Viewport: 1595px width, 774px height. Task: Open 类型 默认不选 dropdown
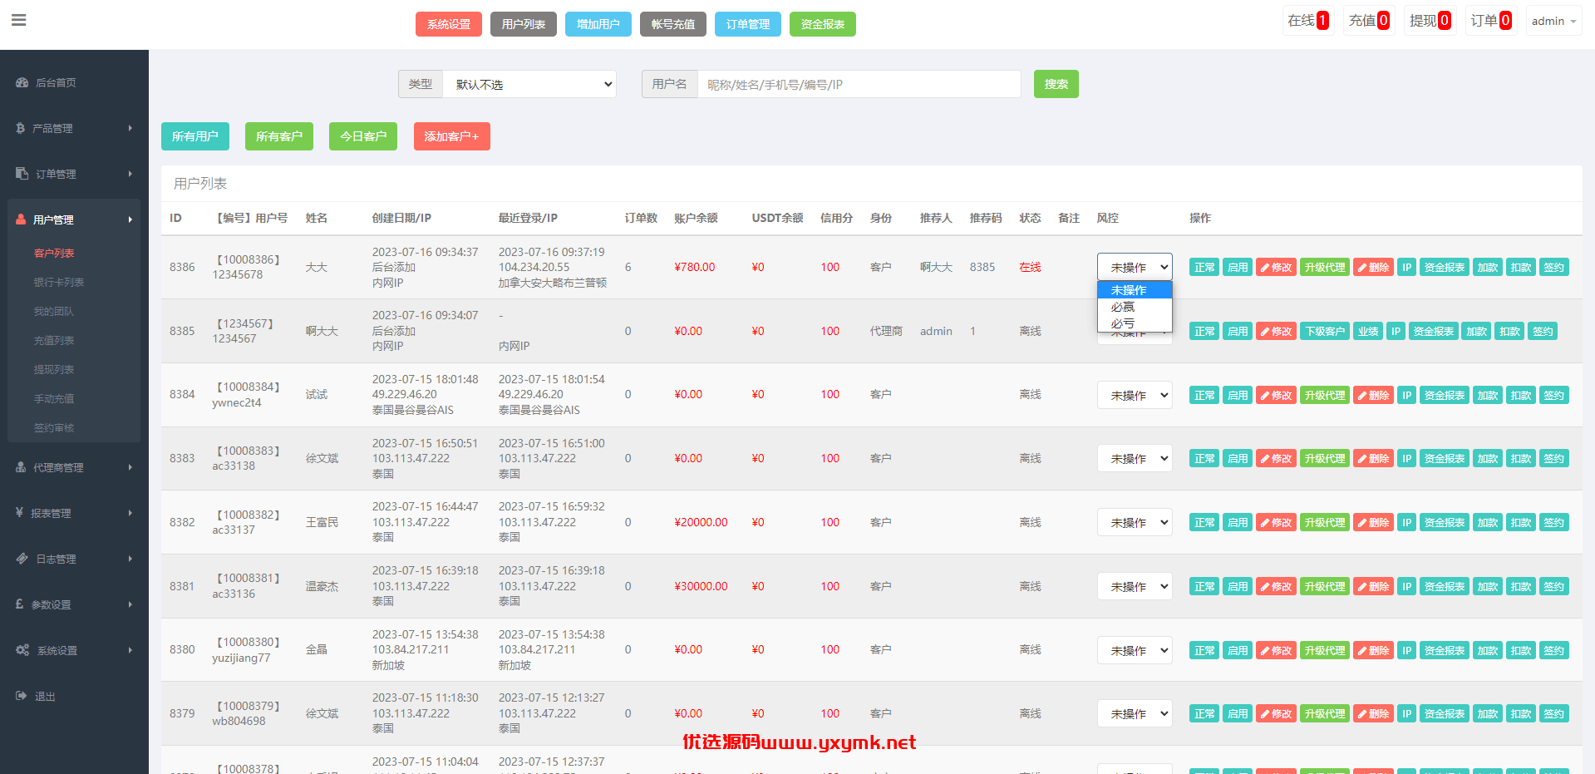(x=529, y=84)
